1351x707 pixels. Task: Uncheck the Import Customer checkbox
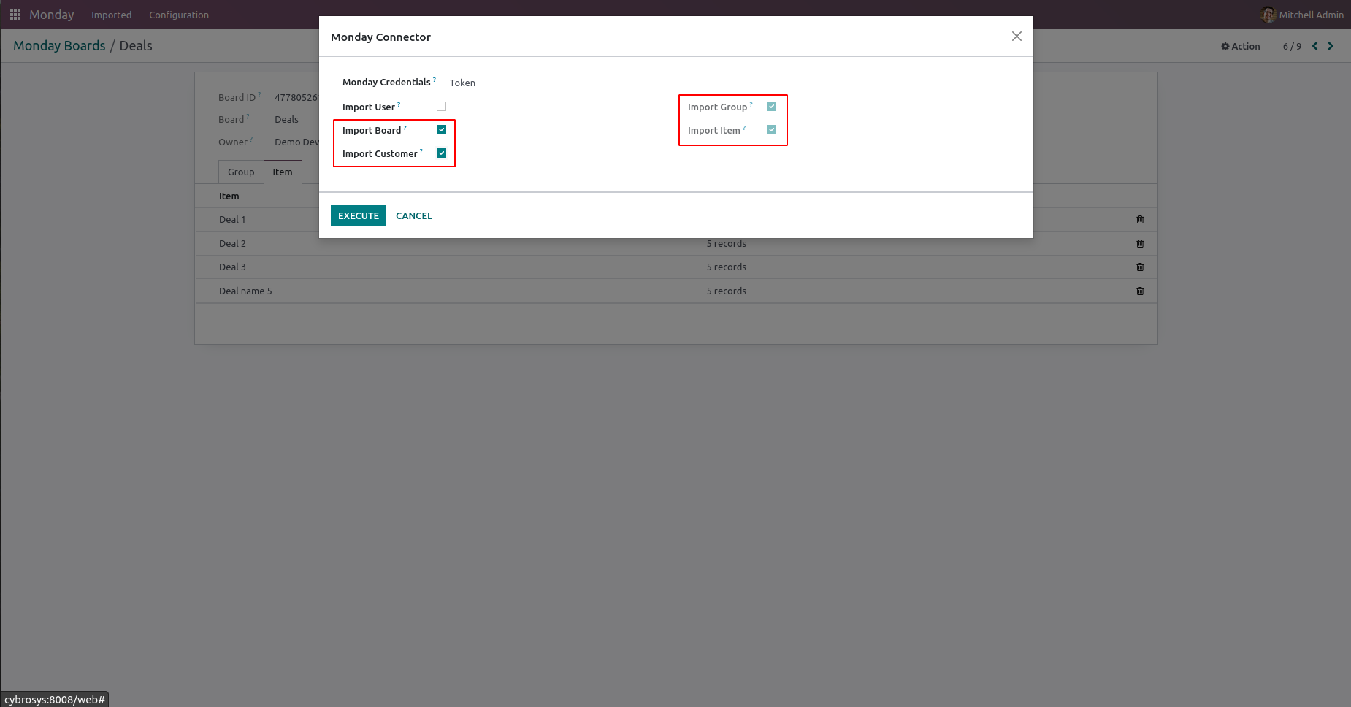pyautogui.click(x=441, y=153)
